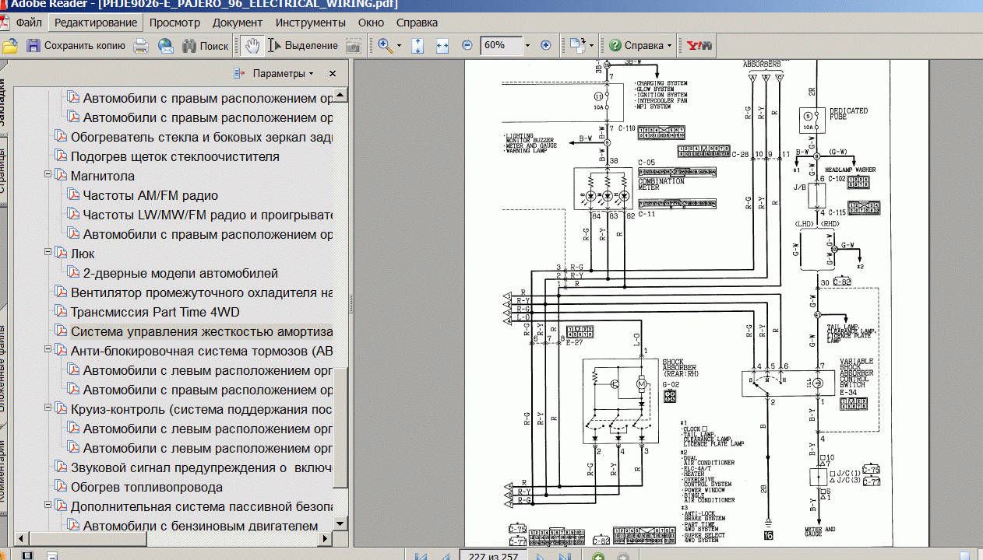Open the Инструменты menu
Image resolution: width=983 pixels, height=560 pixels.
click(x=310, y=23)
